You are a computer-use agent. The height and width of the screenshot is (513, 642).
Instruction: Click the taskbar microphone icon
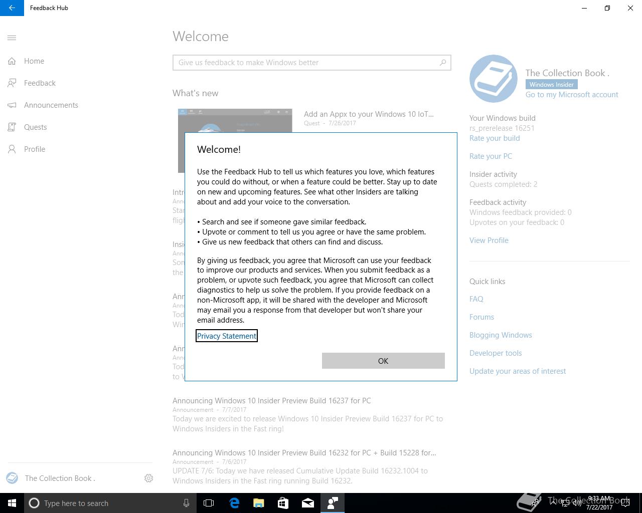tap(186, 503)
